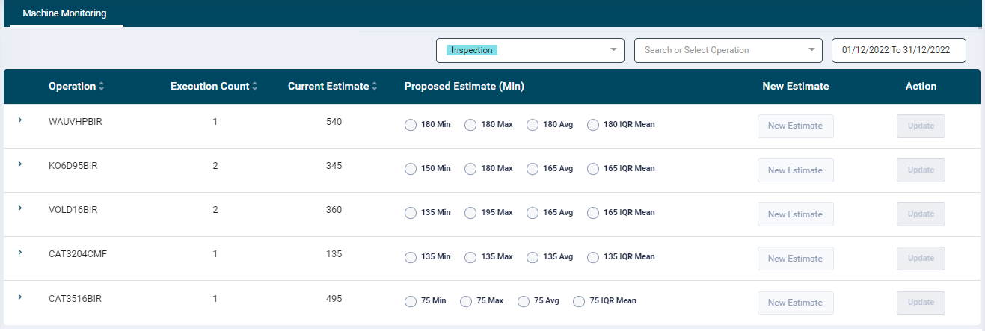Expand the VOLD16BIR row

19,208
